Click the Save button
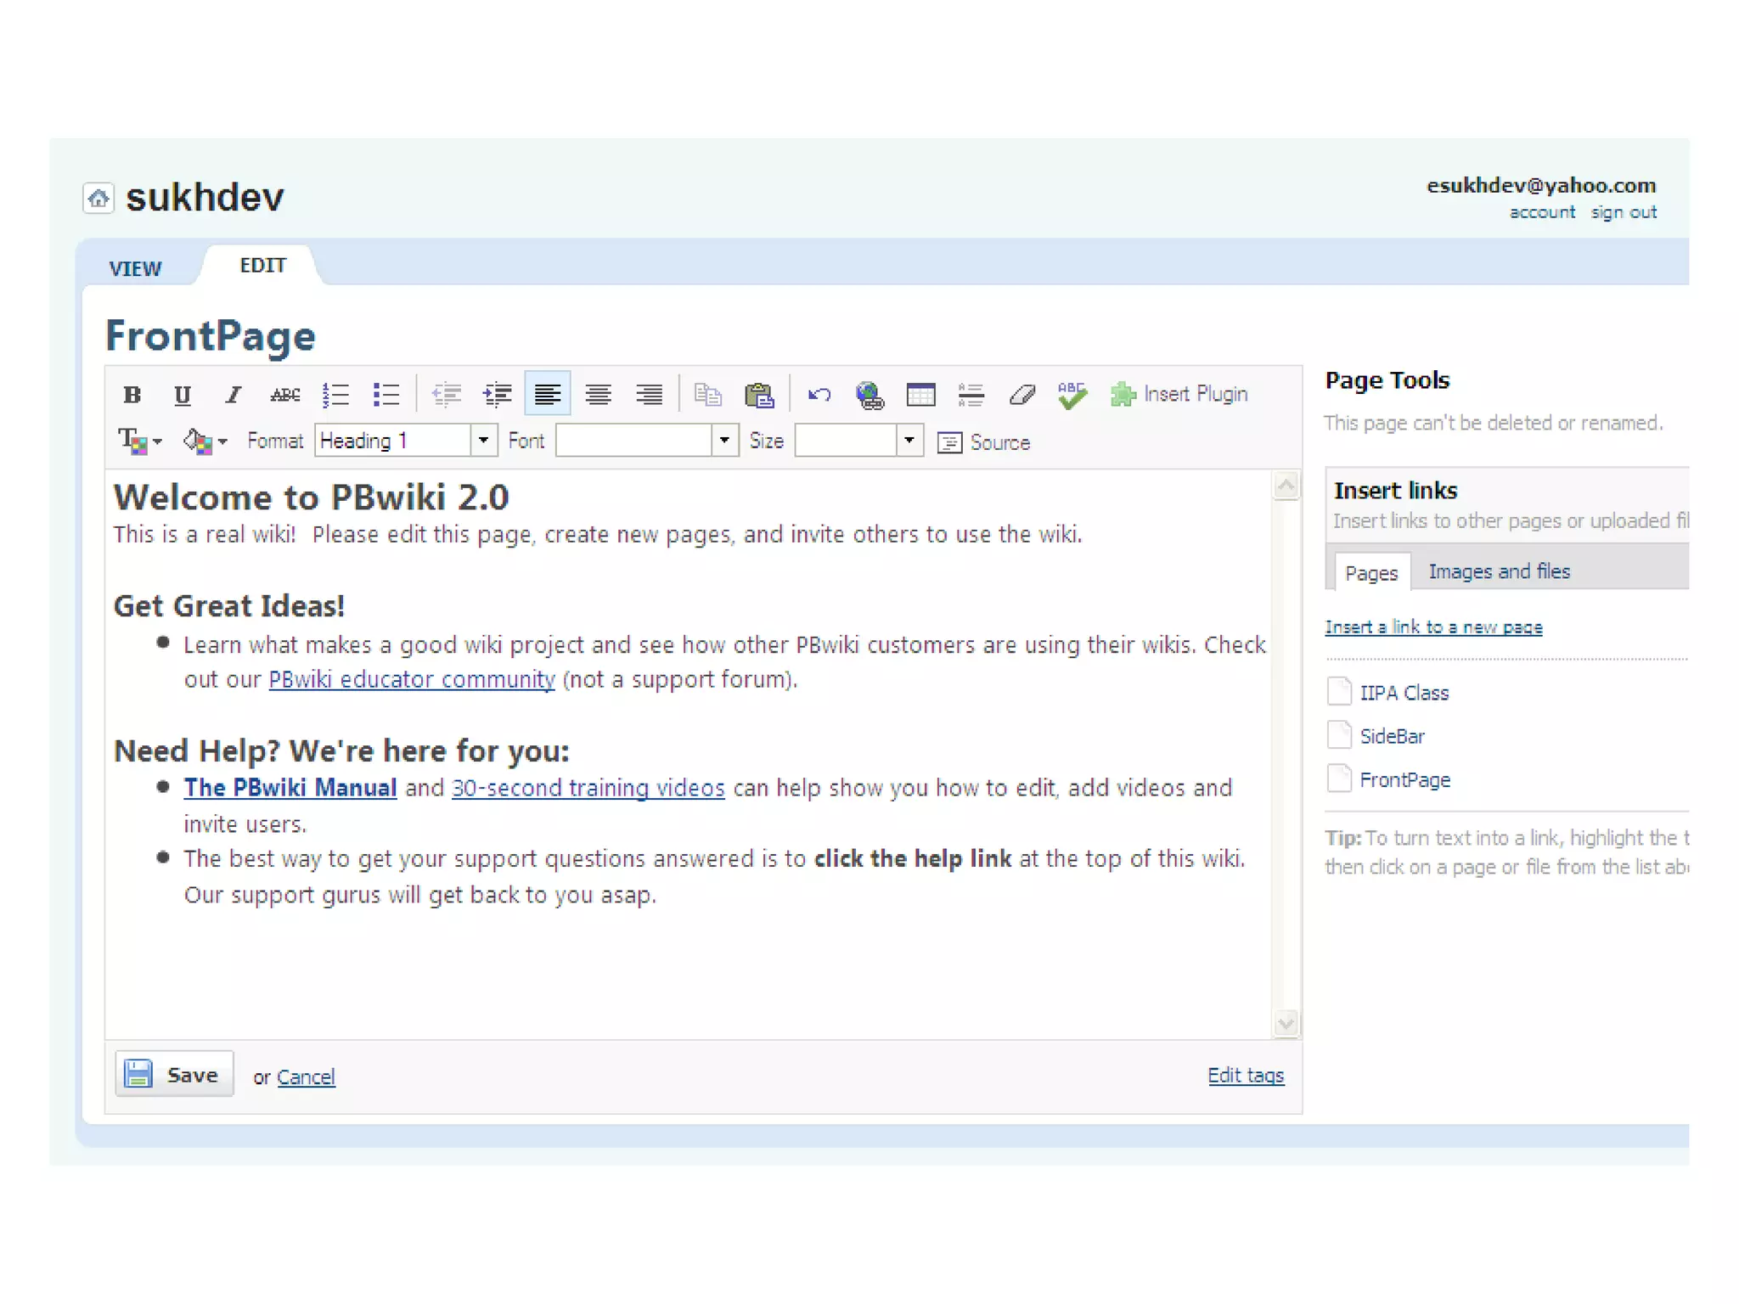 [x=174, y=1075]
